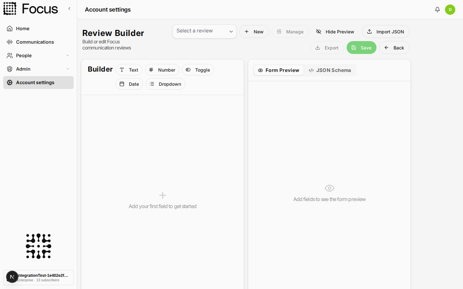The image size is (463, 289).
Task: Add a Date field
Action: point(129,84)
